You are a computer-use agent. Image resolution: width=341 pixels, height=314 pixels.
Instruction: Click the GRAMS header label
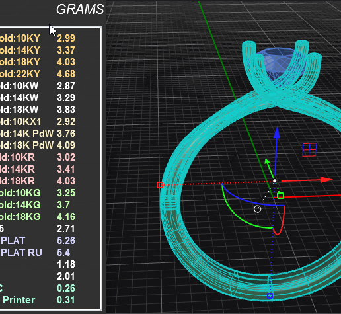(x=80, y=9)
